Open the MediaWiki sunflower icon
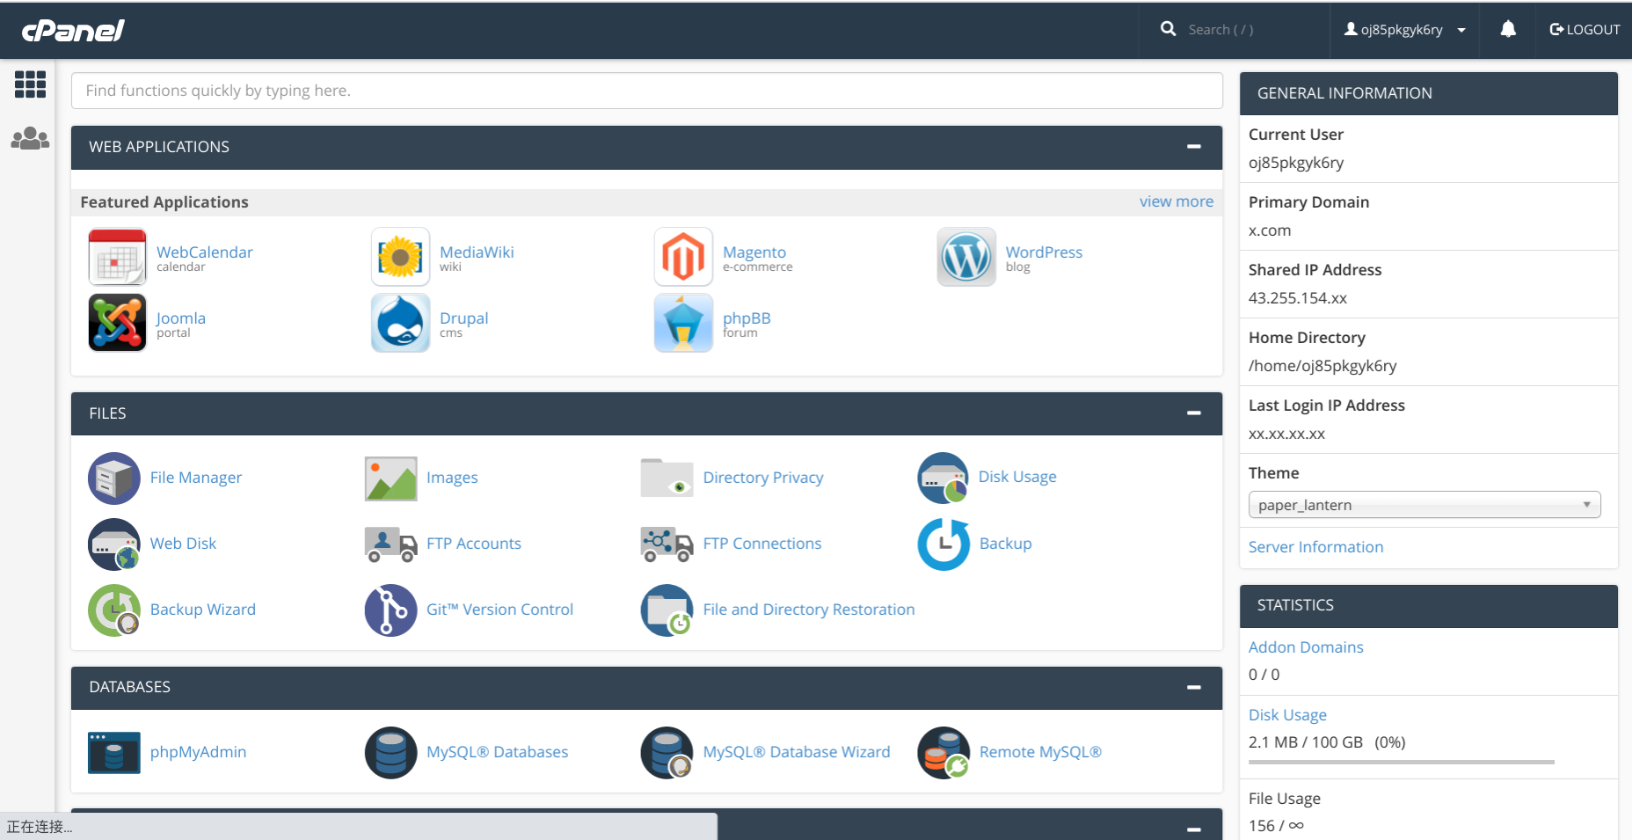Screen dimensions: 1632x840 click(400, 257)
